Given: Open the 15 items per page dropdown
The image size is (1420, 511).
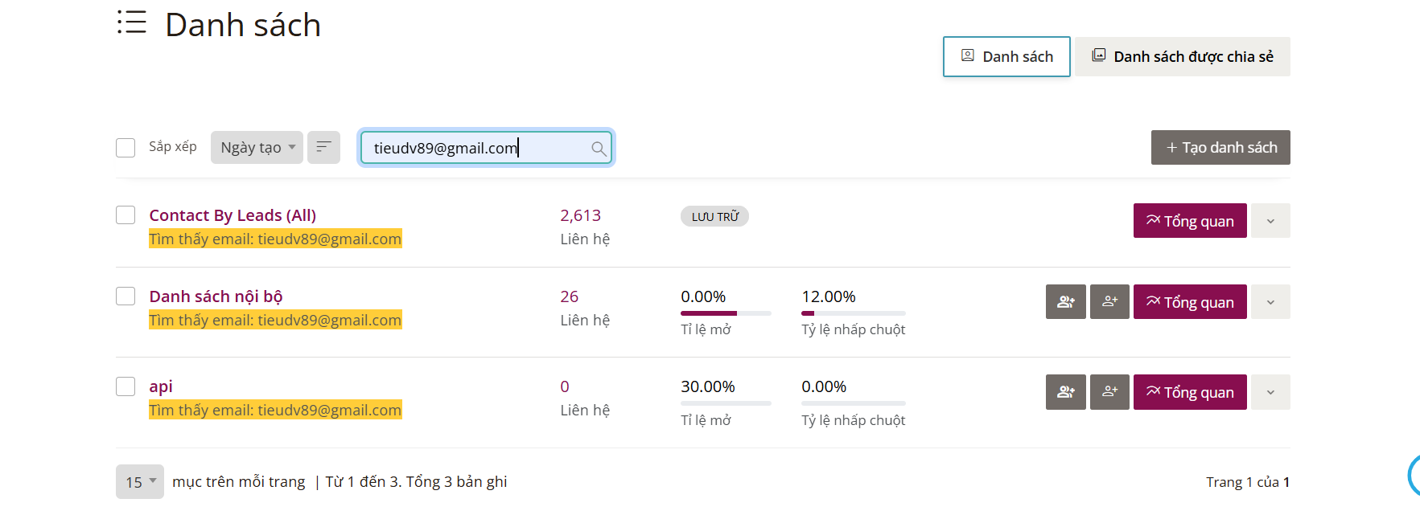Looking at the screenshot, I should (140, 482).
